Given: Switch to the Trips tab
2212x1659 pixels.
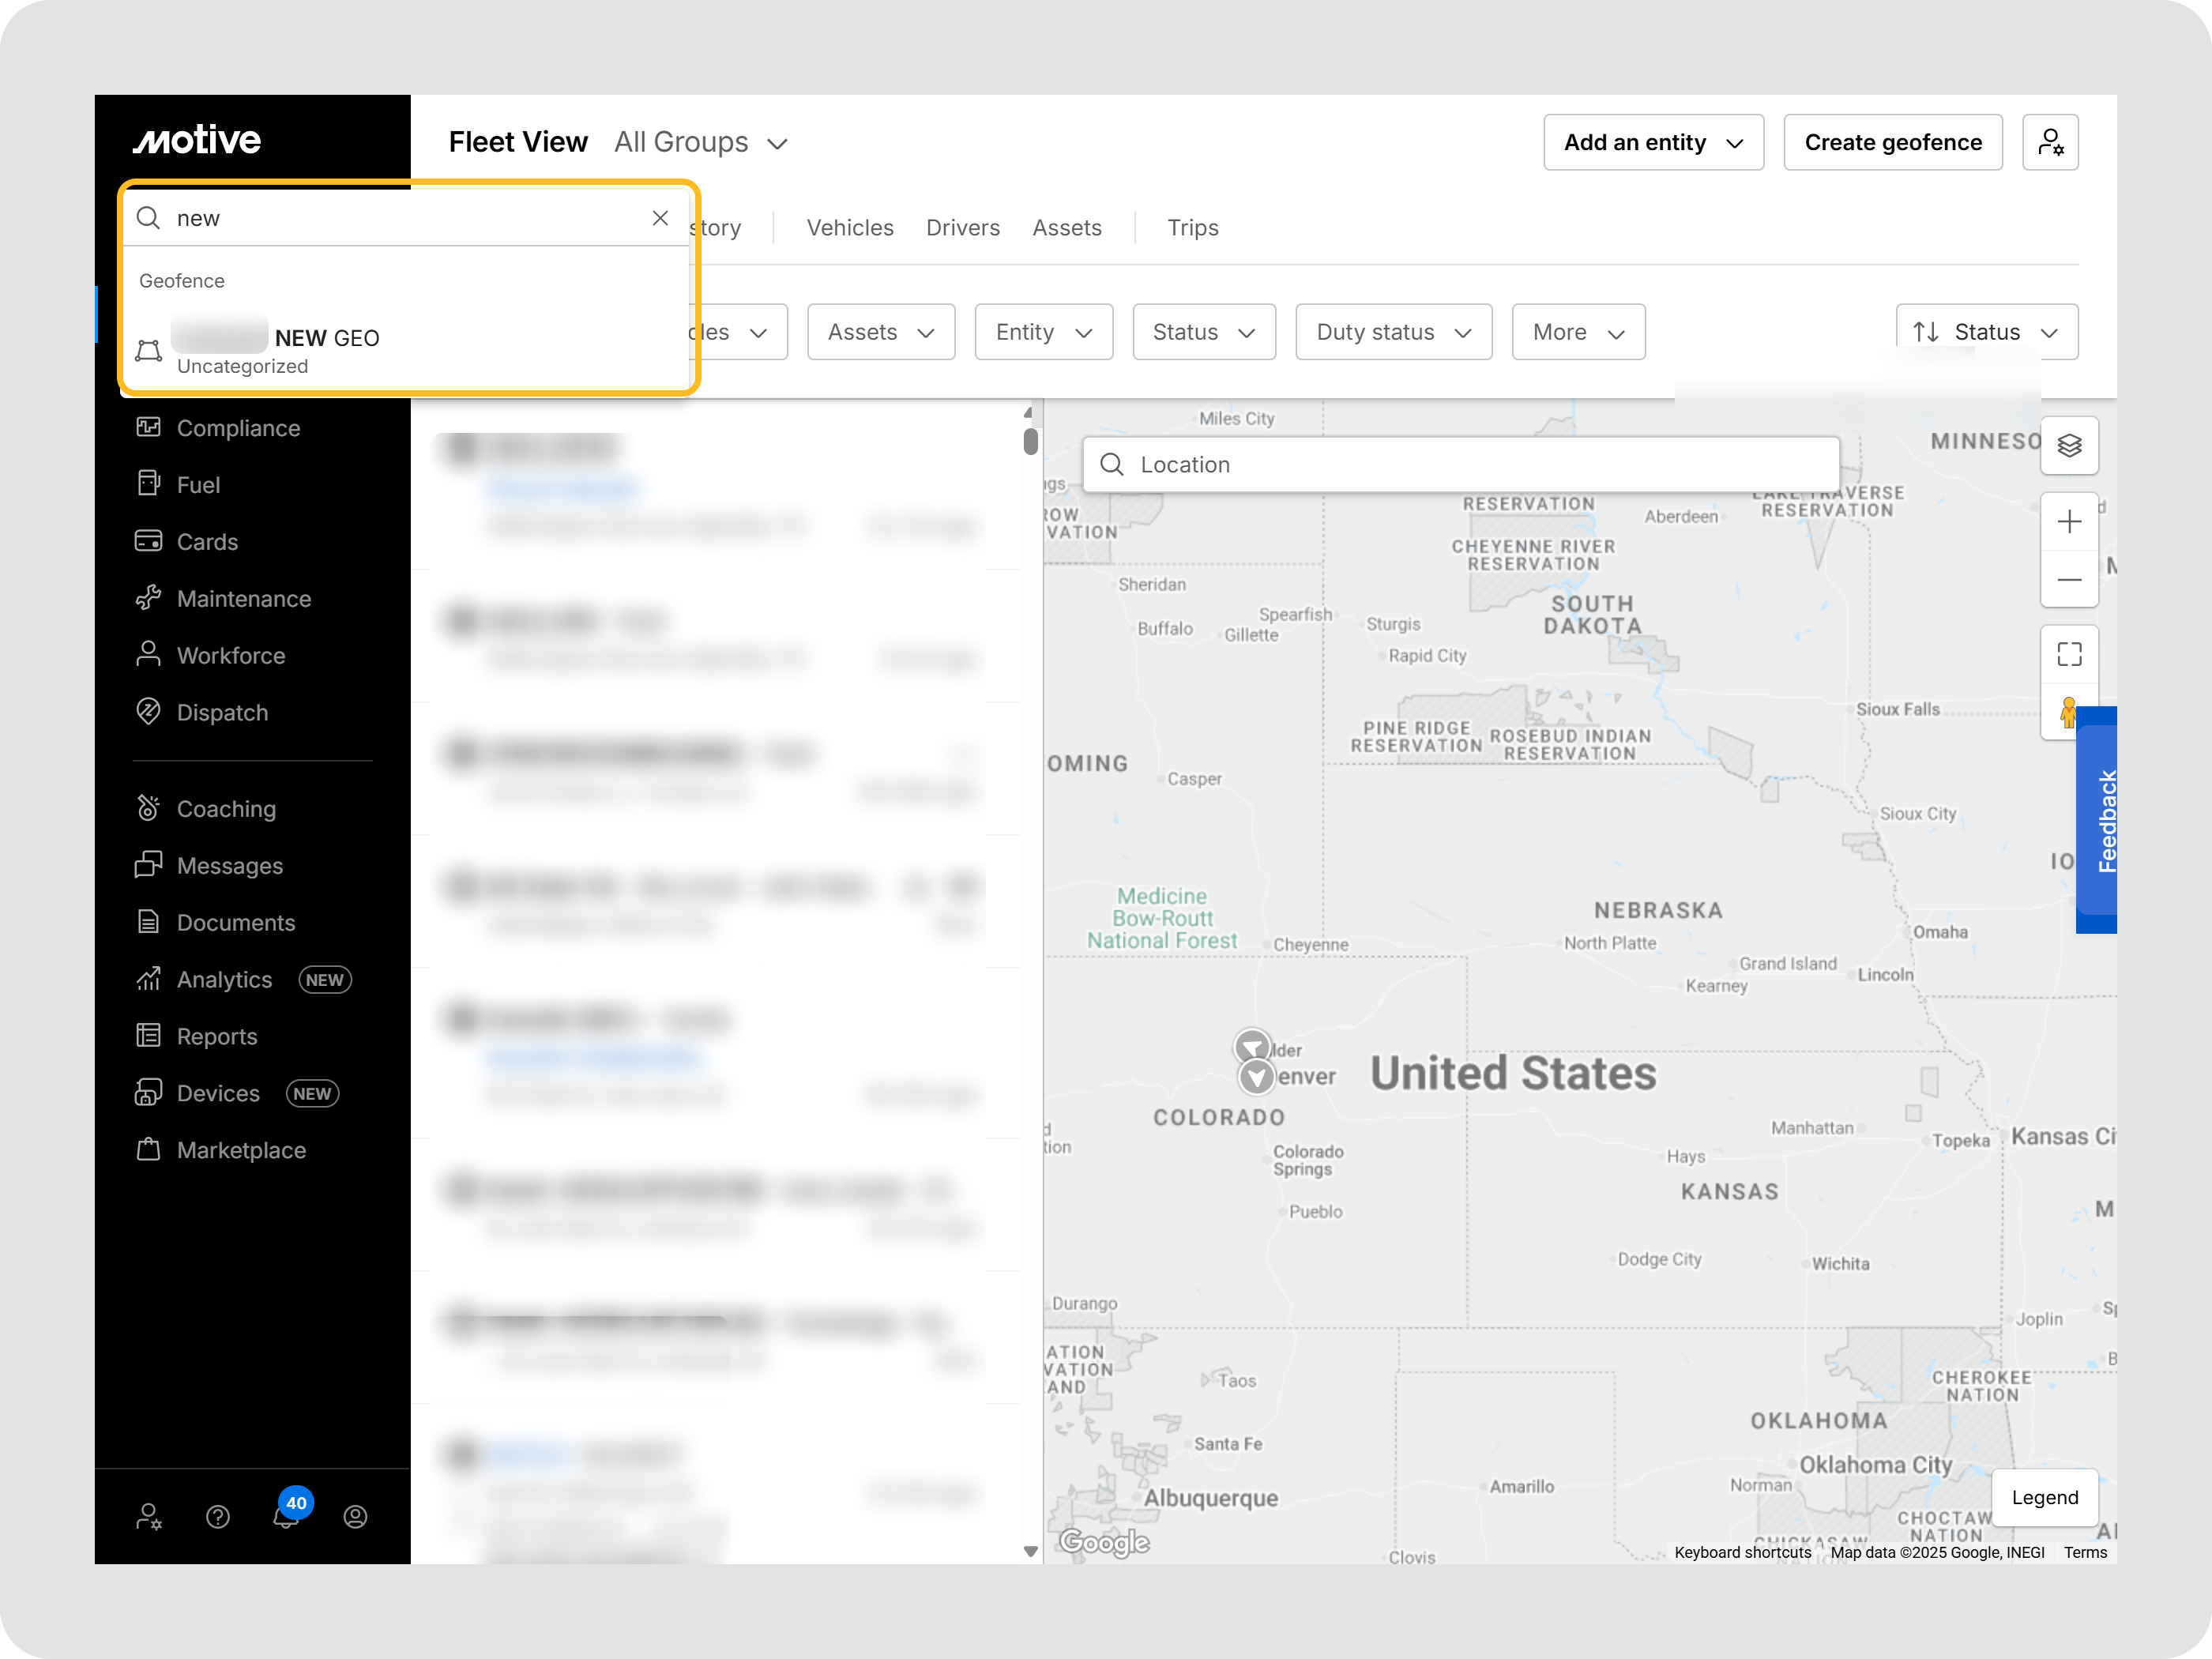Looking at the screenshot, I should pyautogui.click(x=1192, y=228).
